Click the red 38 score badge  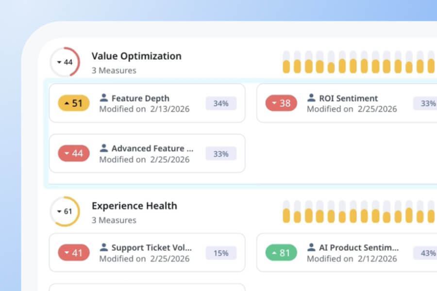tap(281, 103)
